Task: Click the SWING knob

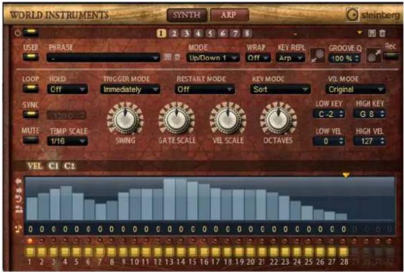Action: pyautogui.click(x=125, y=119)
